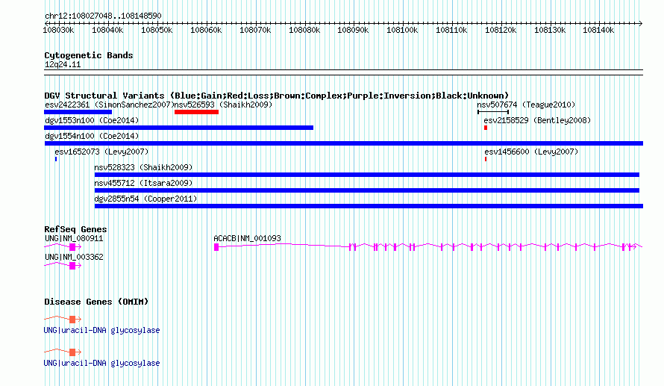Click the 108090k ruler tick label

(x=353, y=31)
